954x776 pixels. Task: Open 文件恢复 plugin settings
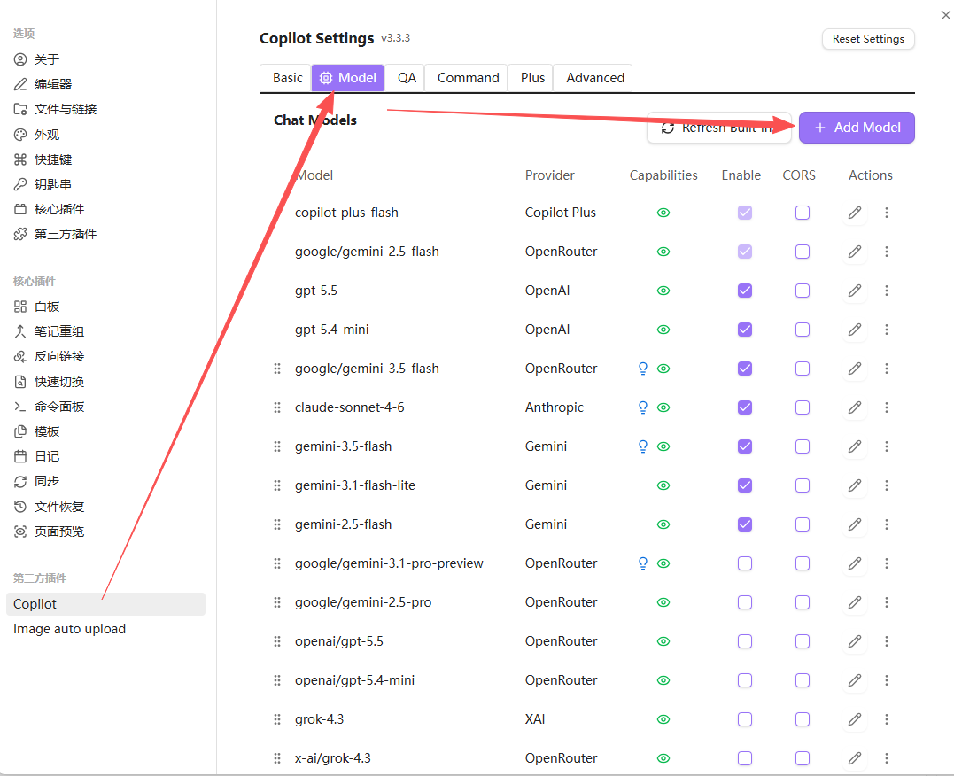pyautogui.click(x=59, y=507)
